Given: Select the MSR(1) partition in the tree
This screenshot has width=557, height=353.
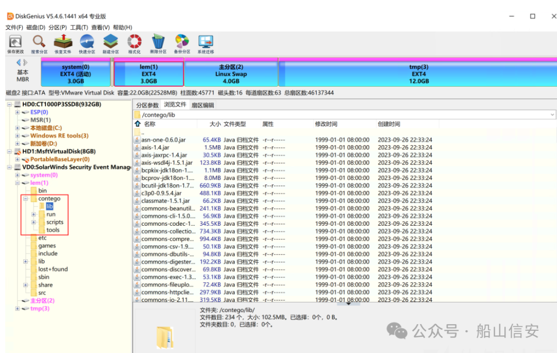Looking at the screenshot, I should [41, 120].
